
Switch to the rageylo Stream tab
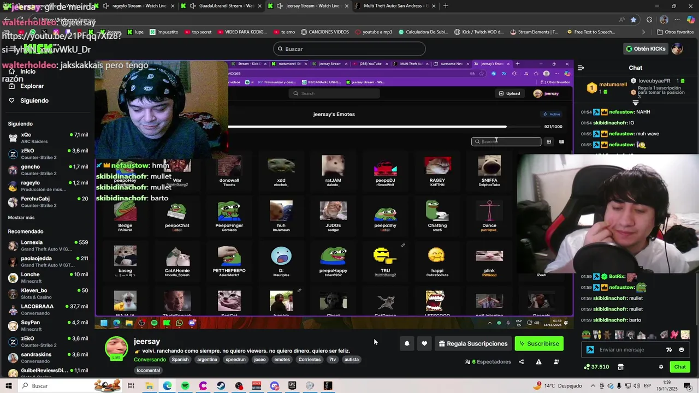tap(134, 6)
